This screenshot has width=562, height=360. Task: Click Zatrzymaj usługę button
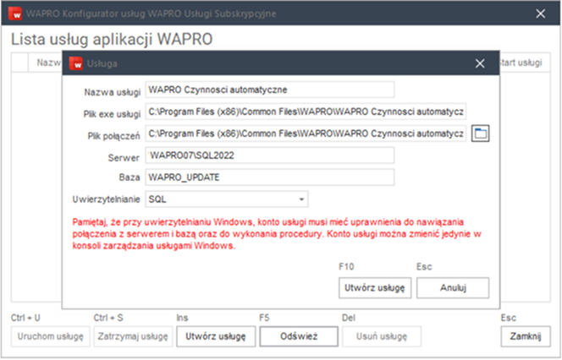(130, 336)
